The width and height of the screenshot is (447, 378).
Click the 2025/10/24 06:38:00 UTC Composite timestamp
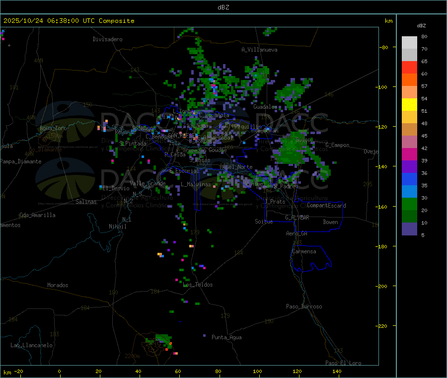click(69, 21)
